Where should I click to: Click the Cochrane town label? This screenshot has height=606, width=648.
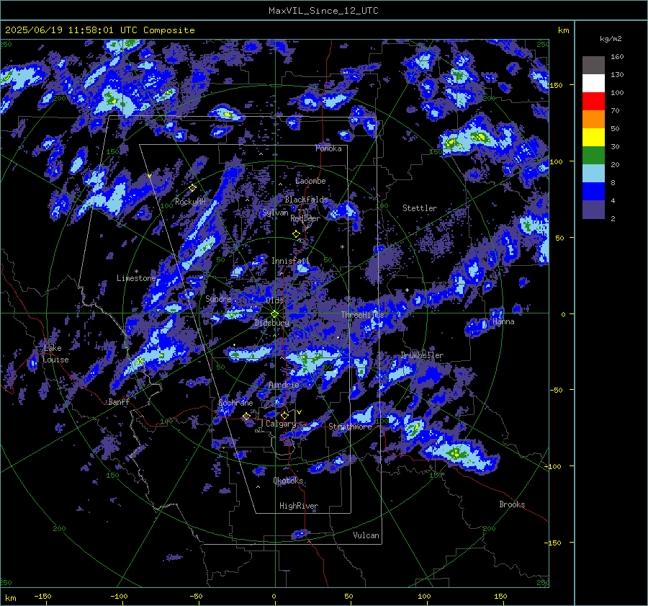pos(235,403)
